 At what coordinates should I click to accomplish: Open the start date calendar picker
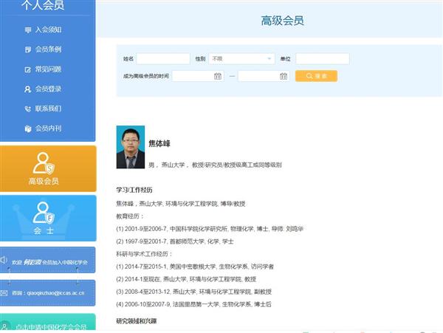tap(218, 76)
